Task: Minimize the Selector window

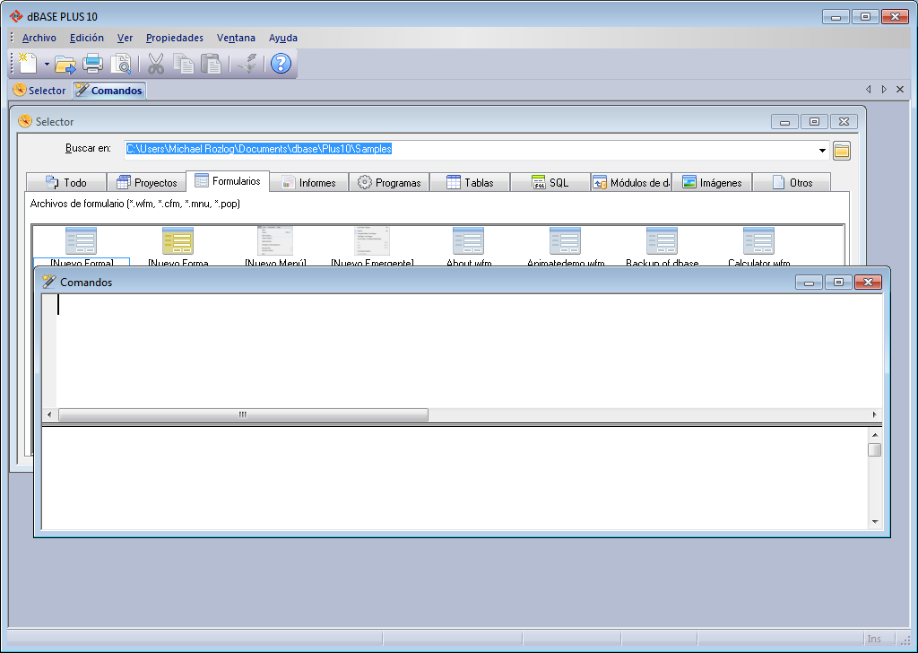Action: 785,122
